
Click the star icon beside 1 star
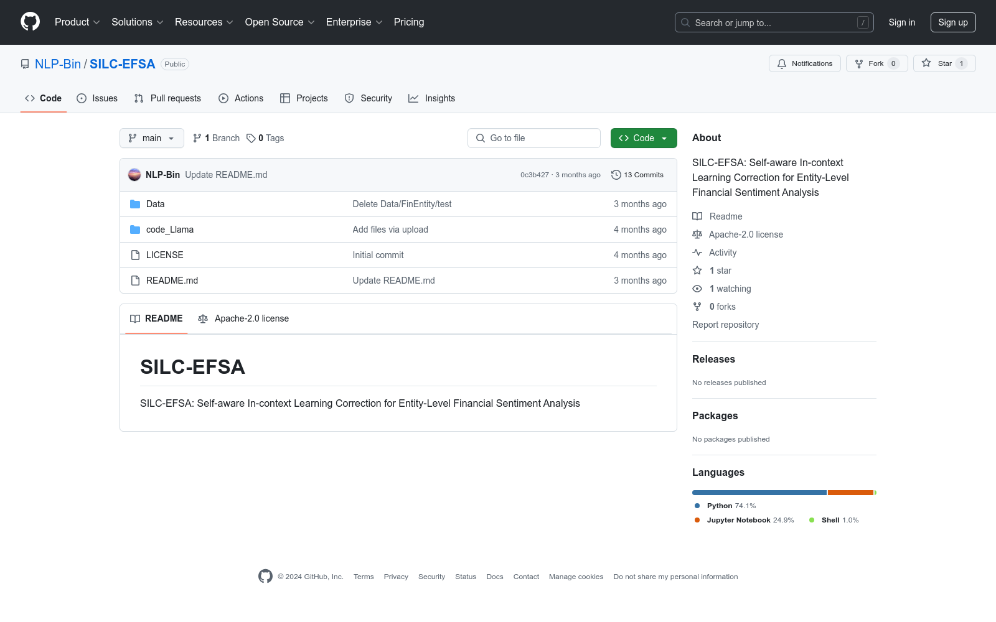click(x=697, y=271)
